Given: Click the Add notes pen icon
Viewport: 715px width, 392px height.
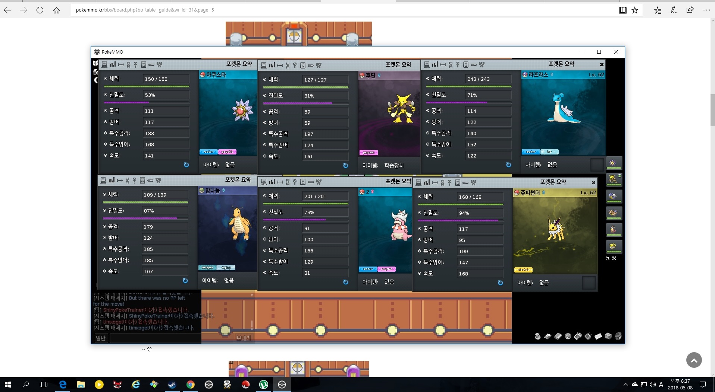Looking at the screenshot, I should pos(674,10).
